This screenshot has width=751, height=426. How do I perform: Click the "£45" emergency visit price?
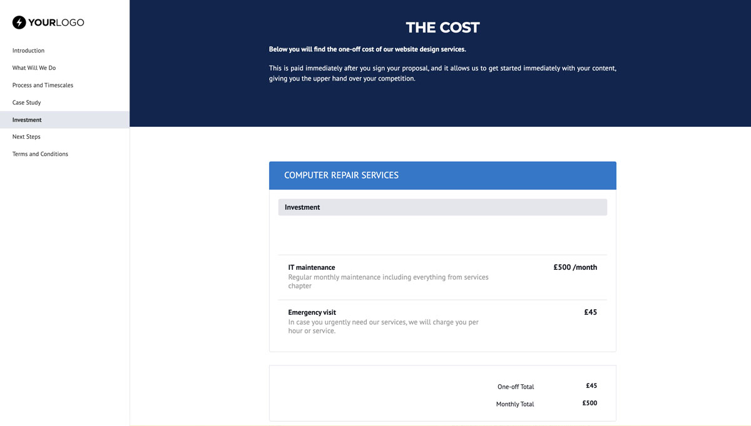pyautogui.click(x=590, y=312)
